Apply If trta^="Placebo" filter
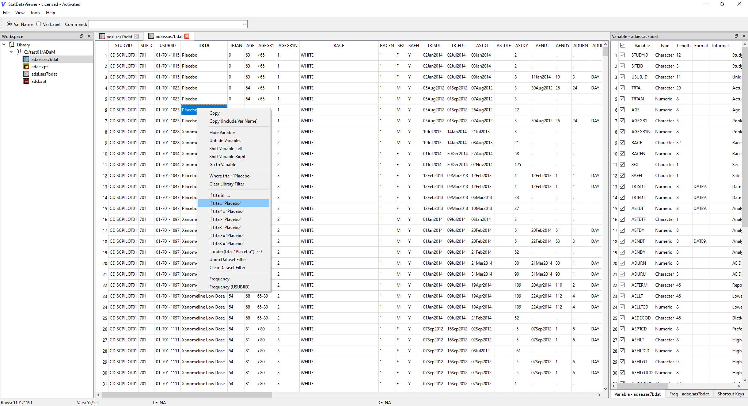The width and height of the screenshot is (748, 406). pyautogui.click(x=233, y=211)
